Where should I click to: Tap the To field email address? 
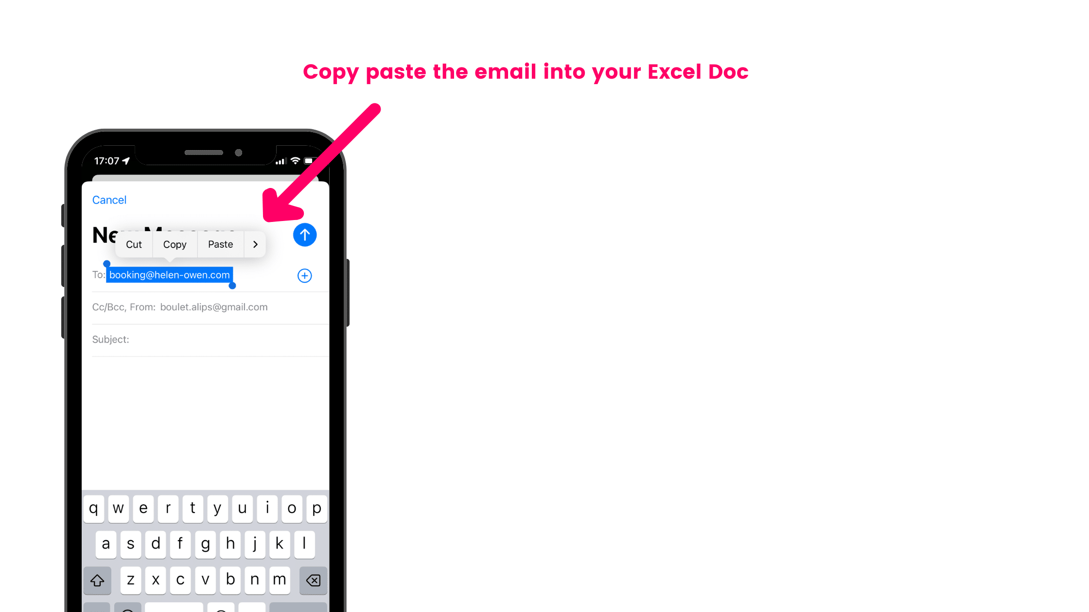170,274
